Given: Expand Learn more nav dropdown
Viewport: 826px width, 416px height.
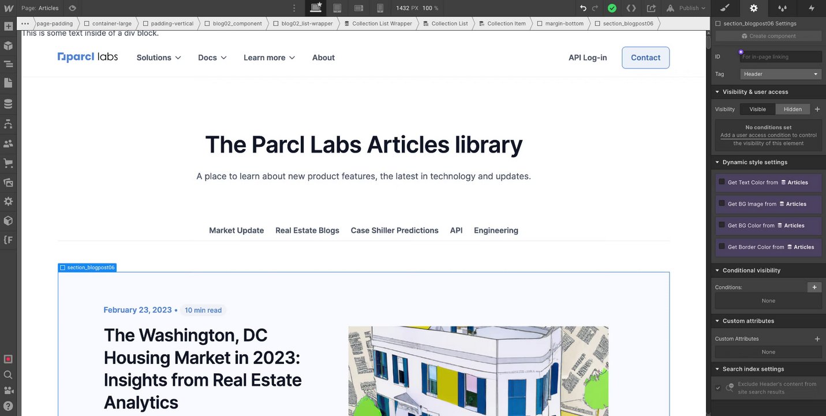Looking at the screenshot, I should (x=270, y=58).
